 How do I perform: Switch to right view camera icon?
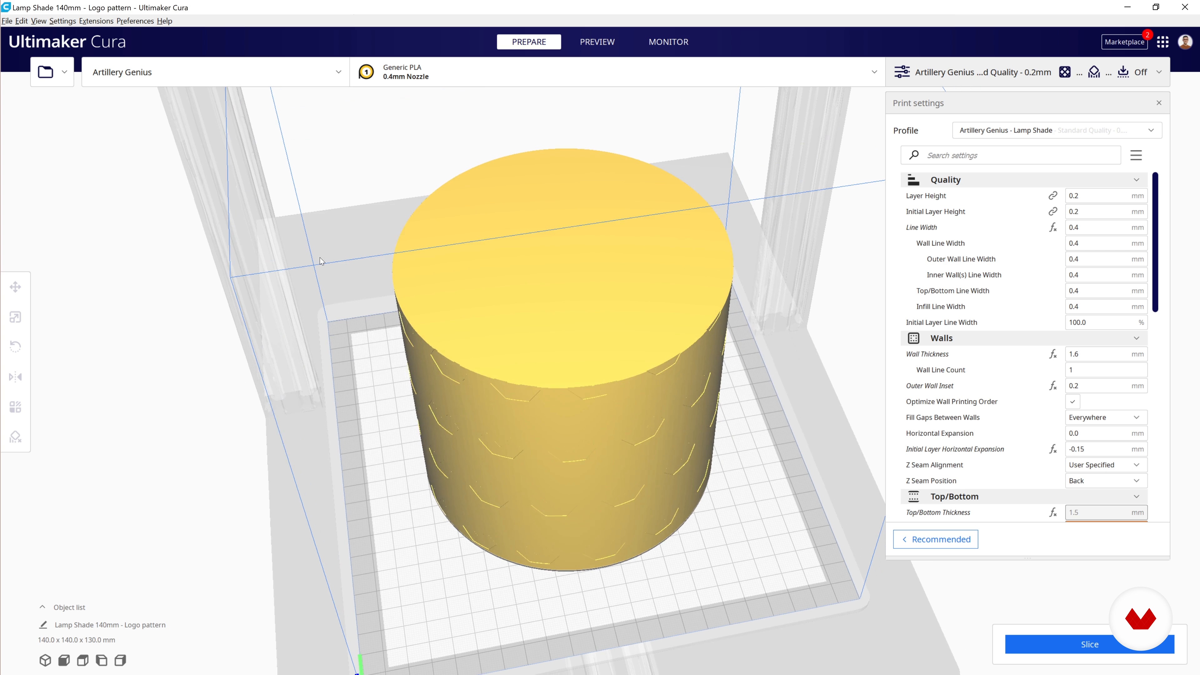[x=120, y=660]
